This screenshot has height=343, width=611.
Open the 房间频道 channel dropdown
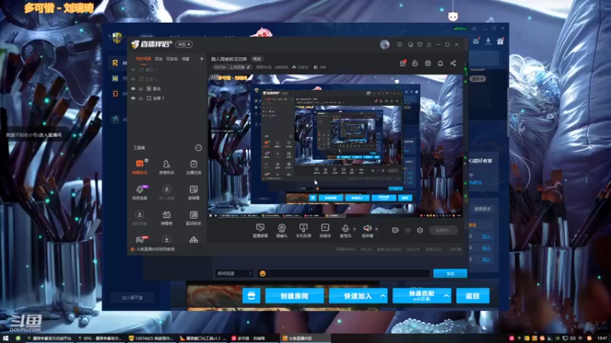(234, 274)
